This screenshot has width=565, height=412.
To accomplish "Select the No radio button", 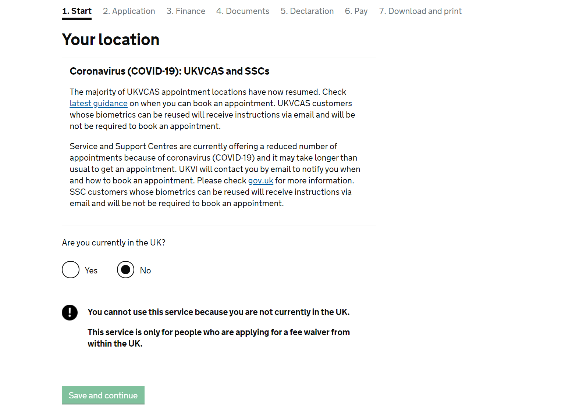I will coord(125,269).
